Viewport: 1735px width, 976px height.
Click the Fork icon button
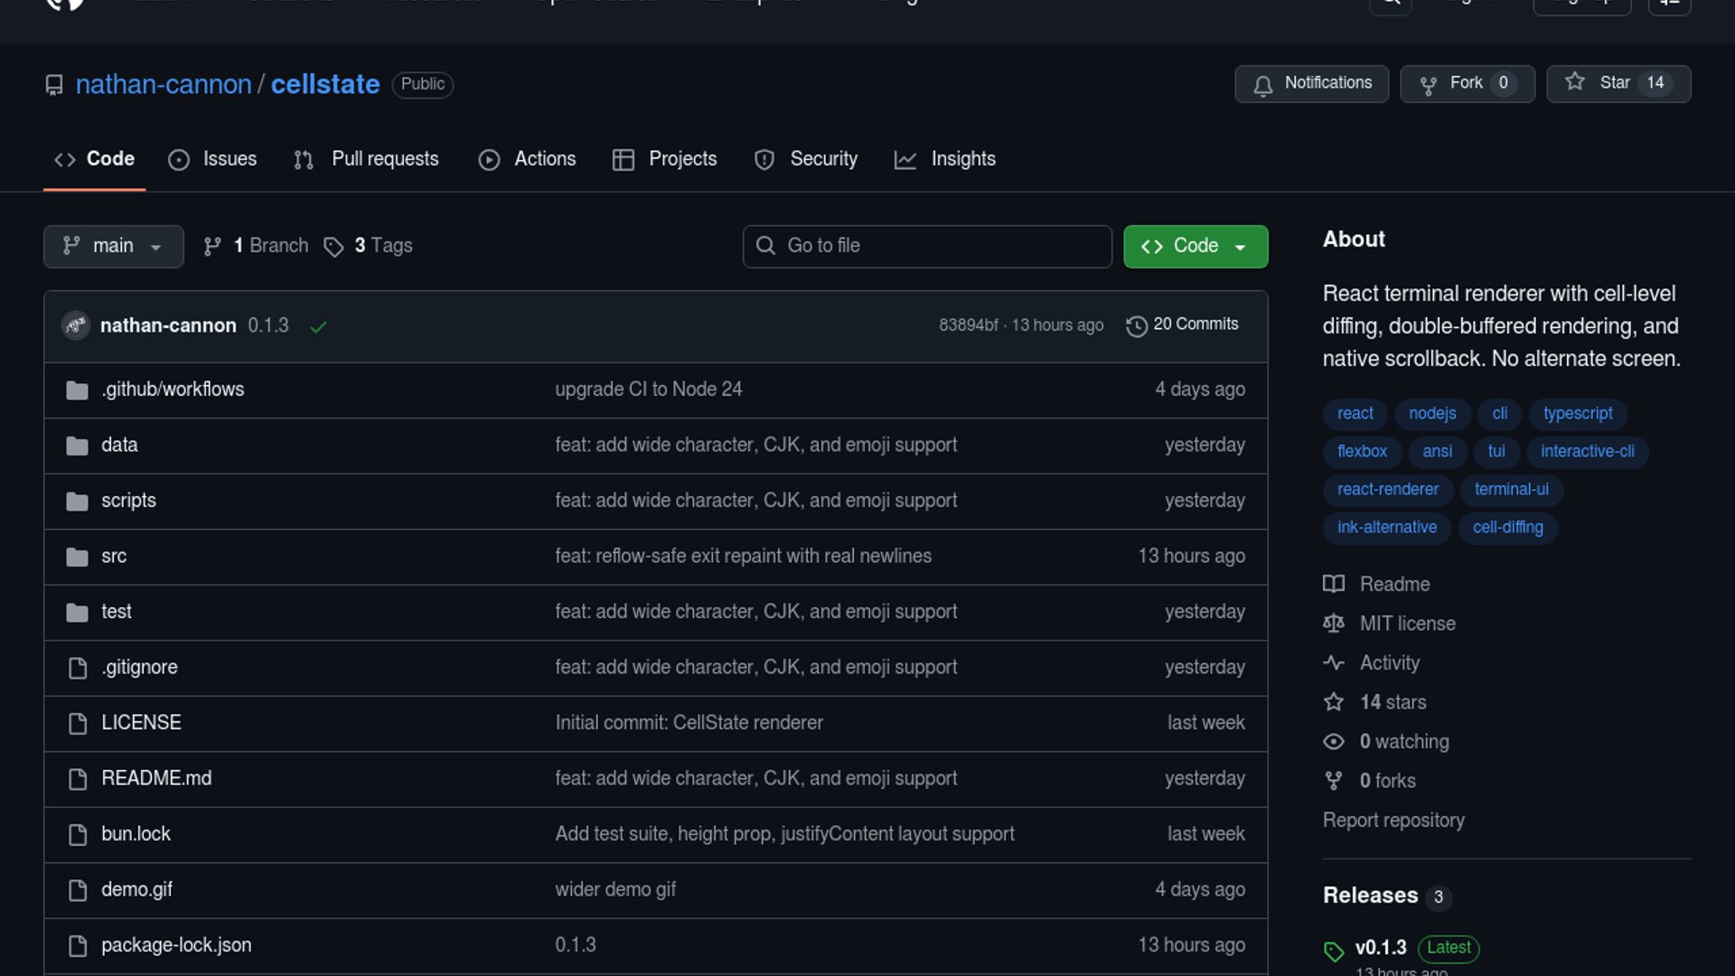tap(1428, 85)
